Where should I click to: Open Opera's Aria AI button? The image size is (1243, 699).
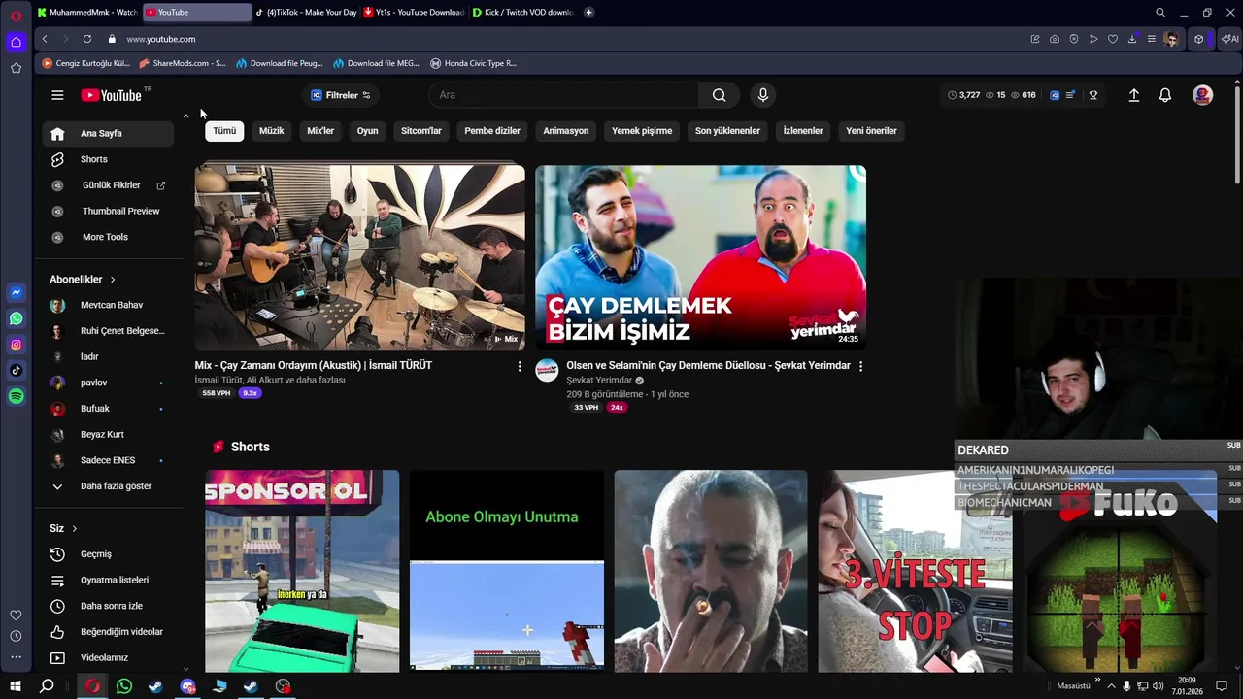coord(1230,39)
